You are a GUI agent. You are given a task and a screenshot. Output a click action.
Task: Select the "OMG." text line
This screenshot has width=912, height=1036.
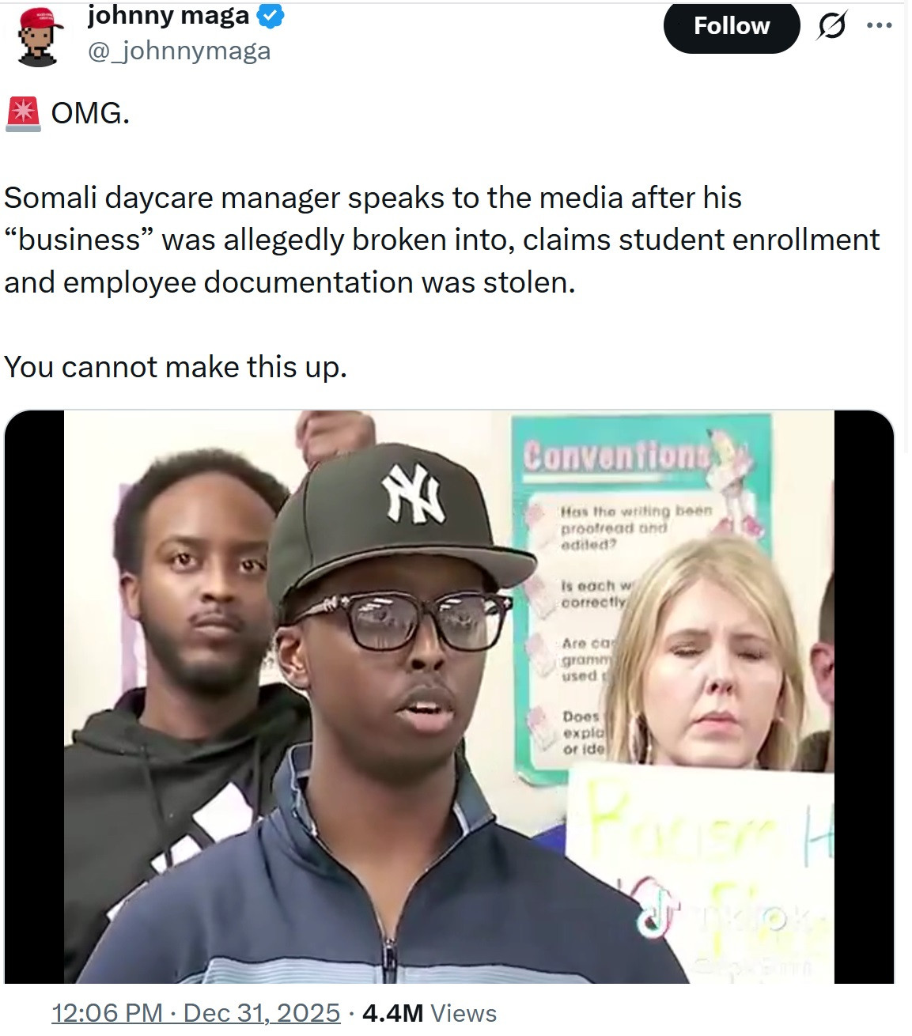pos(89,114)
